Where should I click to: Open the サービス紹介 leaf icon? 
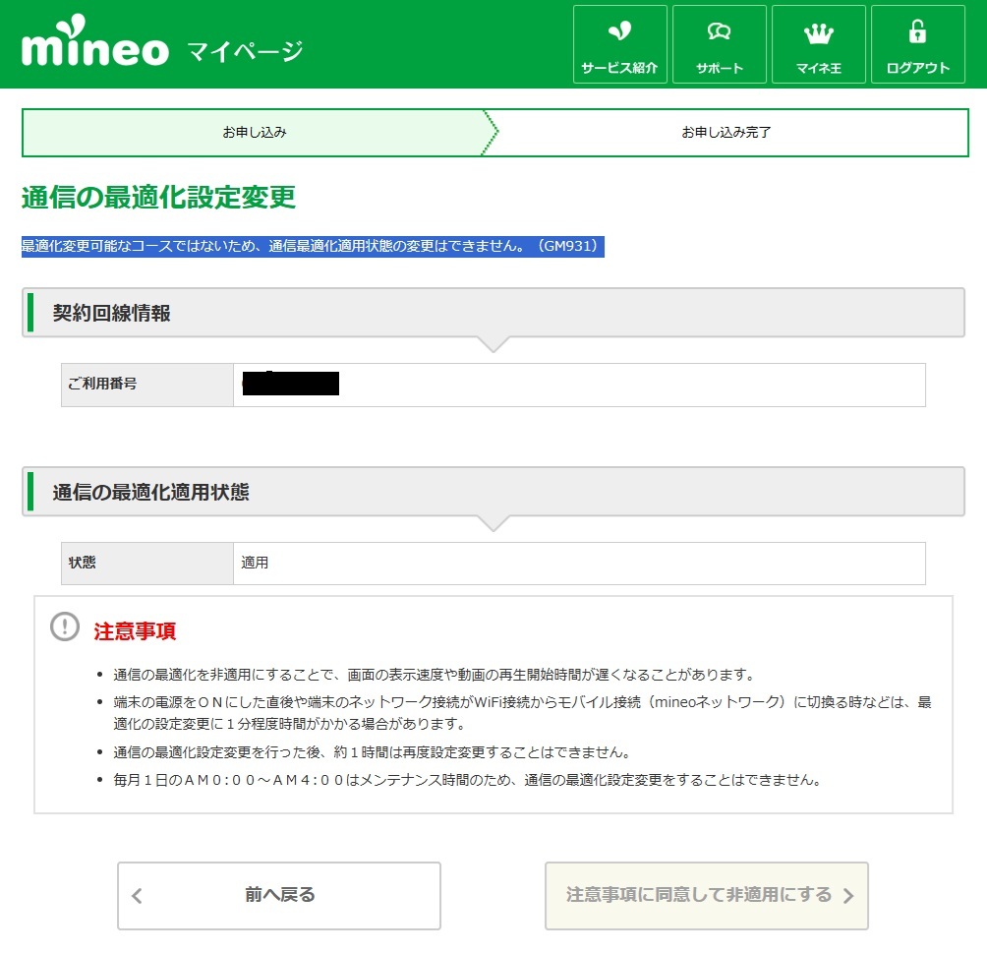click(619, 32)
